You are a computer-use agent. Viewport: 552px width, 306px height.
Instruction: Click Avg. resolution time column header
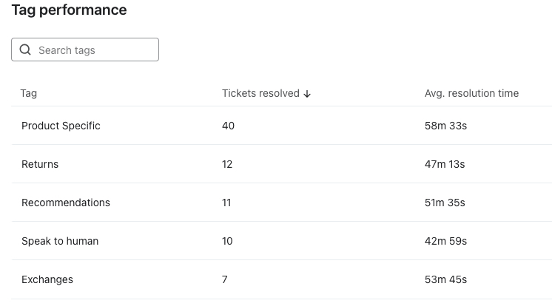[471, 94]
